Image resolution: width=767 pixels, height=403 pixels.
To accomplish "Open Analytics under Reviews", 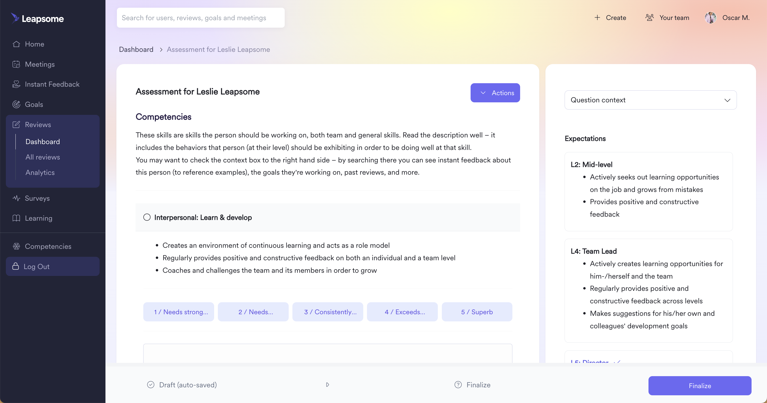I will [40, 172].
